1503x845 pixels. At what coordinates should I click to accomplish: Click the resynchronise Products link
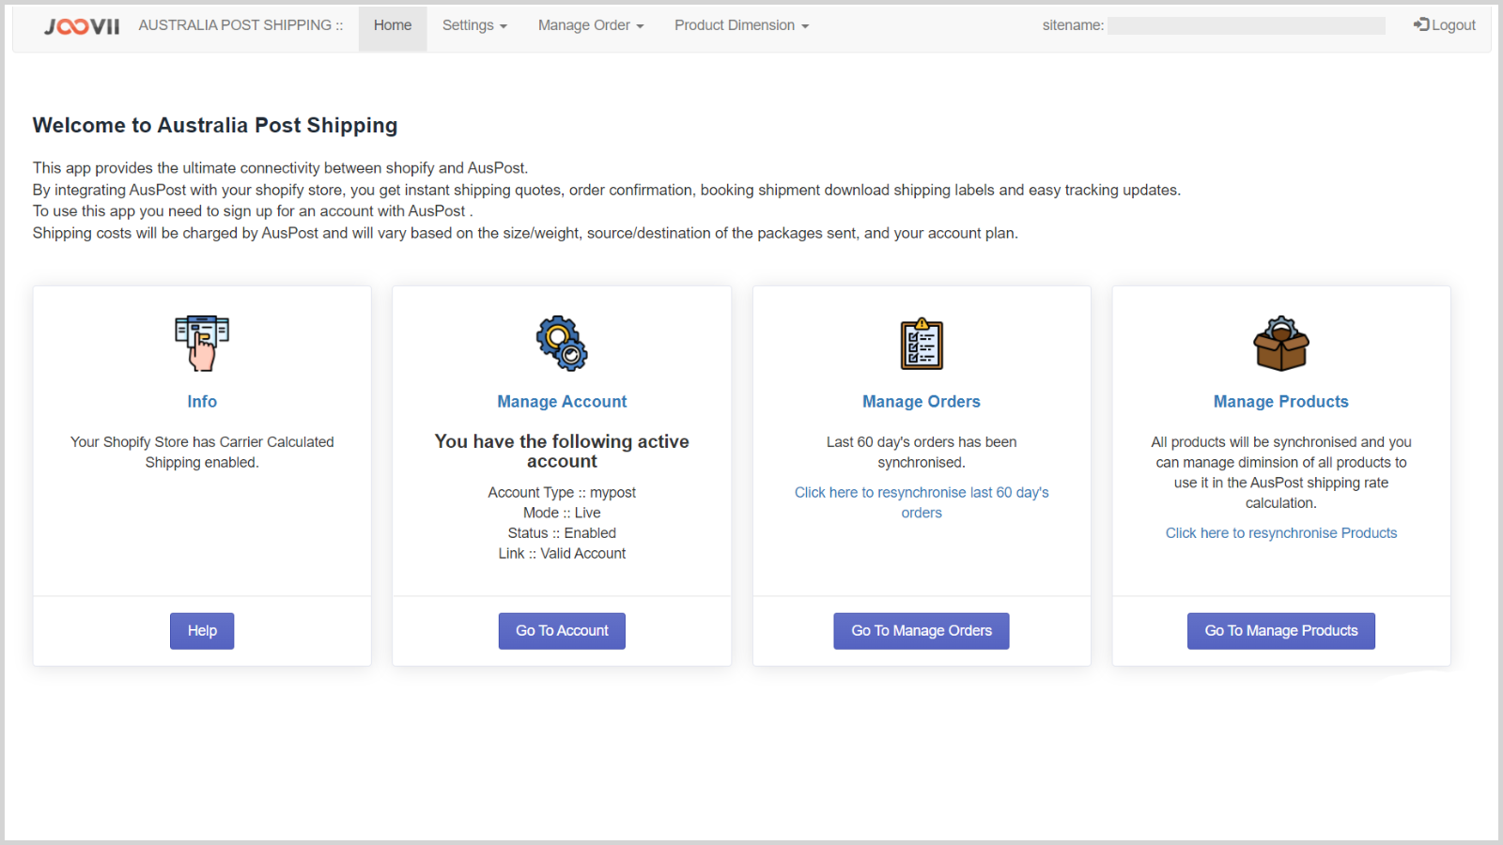[x=1281, y=533]
